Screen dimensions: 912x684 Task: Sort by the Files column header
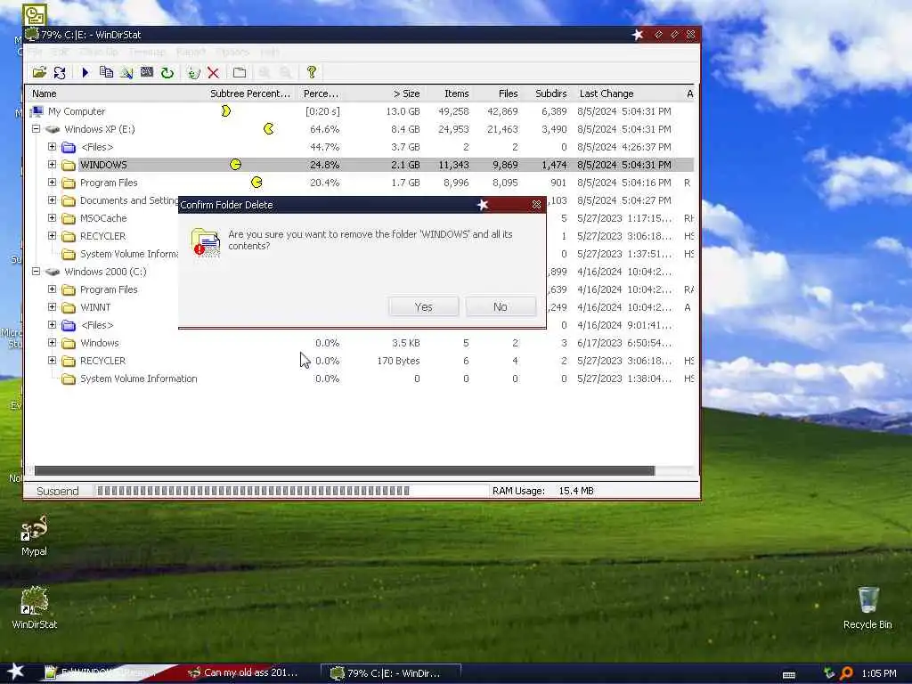pos(497,94)
